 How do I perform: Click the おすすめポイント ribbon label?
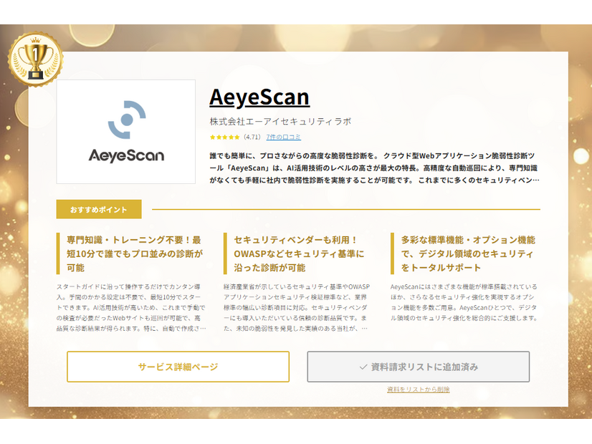tap(98, 208)
